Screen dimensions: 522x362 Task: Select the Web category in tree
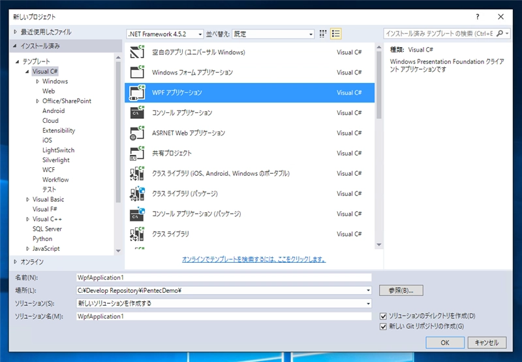click(x=48, y=91)
